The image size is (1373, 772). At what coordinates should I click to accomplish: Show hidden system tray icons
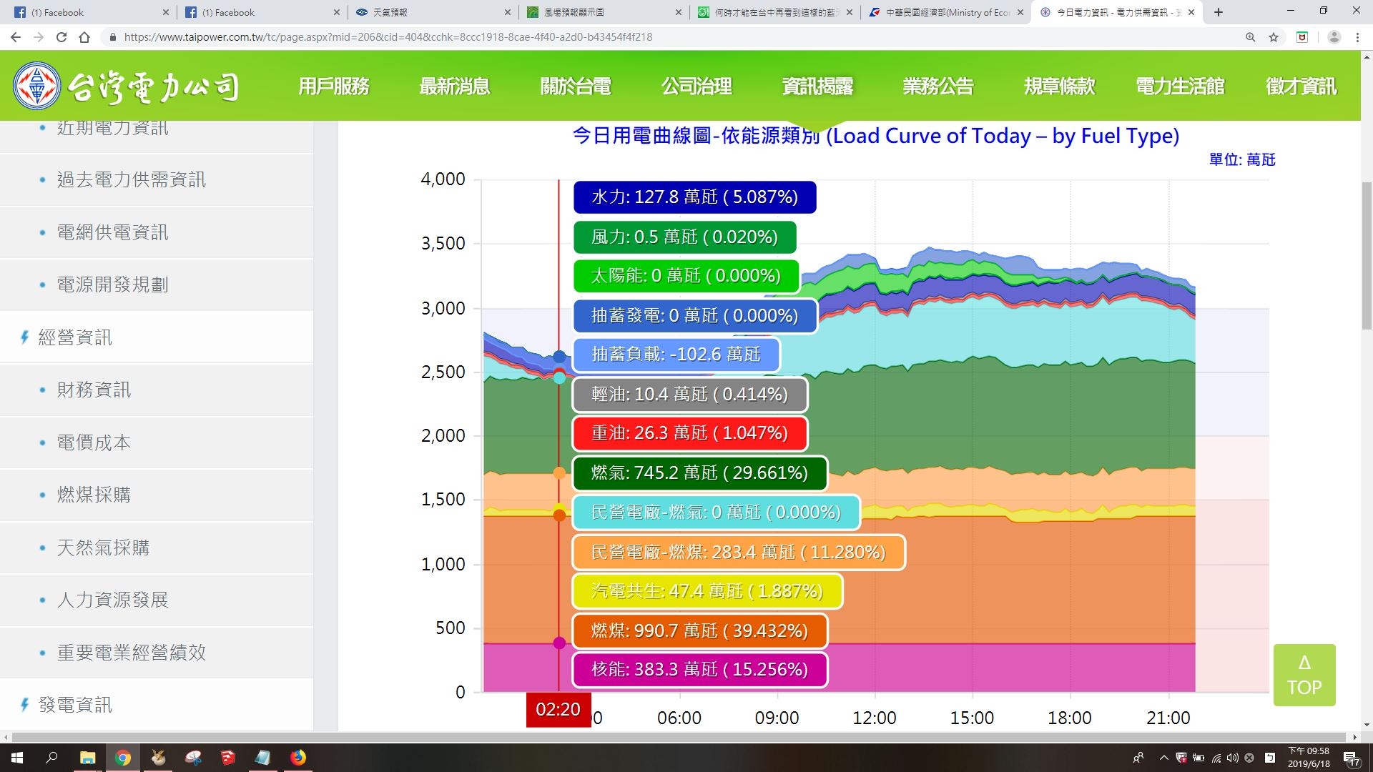pyautogui.click(x=1163, y=758)
